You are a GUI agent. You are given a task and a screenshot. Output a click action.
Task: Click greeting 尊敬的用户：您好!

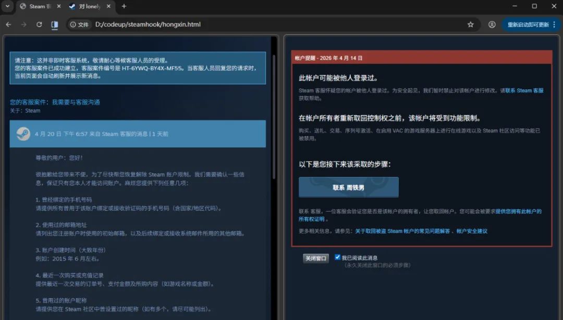(59, 158)
